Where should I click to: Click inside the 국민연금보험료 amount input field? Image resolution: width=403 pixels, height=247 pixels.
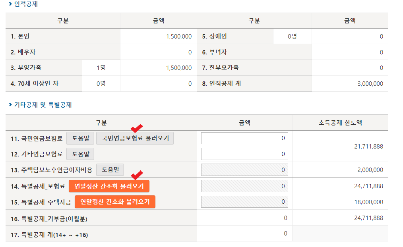(244, 138)
